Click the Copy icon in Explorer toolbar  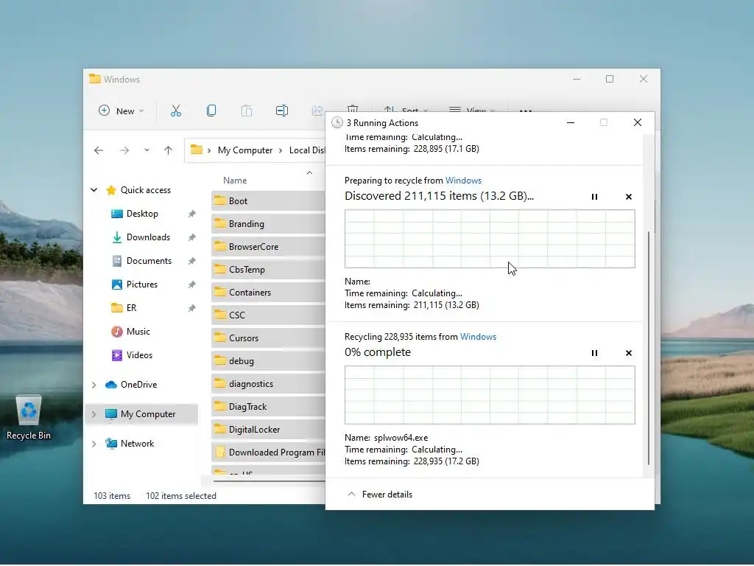(211, 111)
